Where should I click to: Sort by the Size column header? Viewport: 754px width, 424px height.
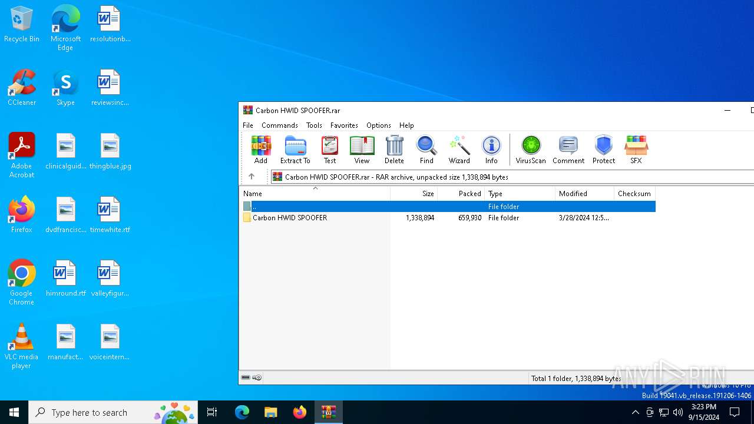pos(414,194)
